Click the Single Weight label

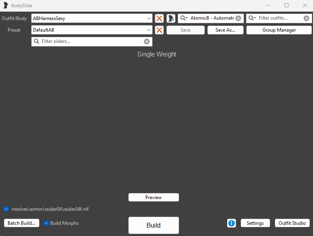[156, 54]
